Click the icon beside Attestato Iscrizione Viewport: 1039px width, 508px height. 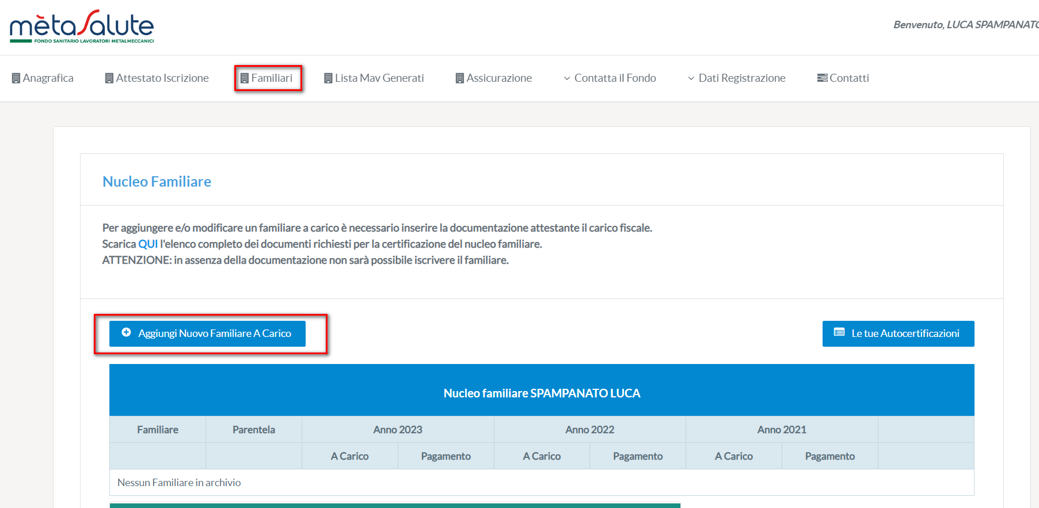click(109, 78)
